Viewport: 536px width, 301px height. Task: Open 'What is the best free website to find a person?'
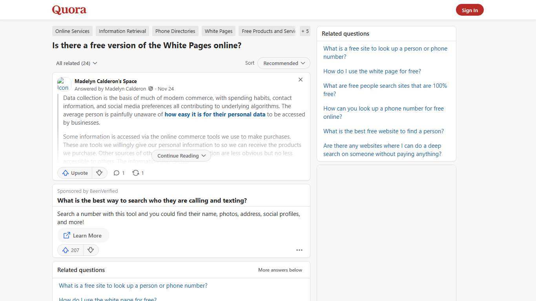[x=383, y=131]
